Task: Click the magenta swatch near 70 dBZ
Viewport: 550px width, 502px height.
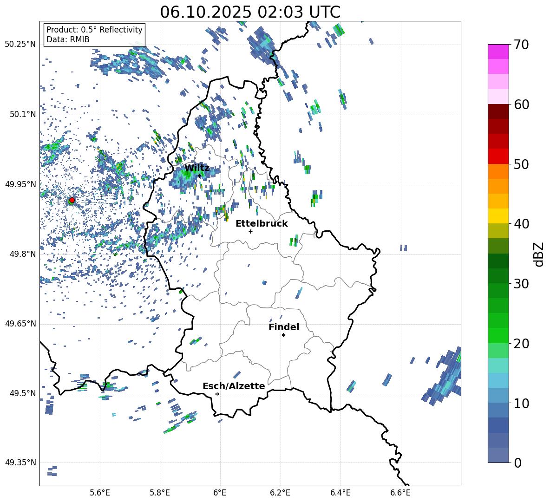Action: (x=498, y=52)
